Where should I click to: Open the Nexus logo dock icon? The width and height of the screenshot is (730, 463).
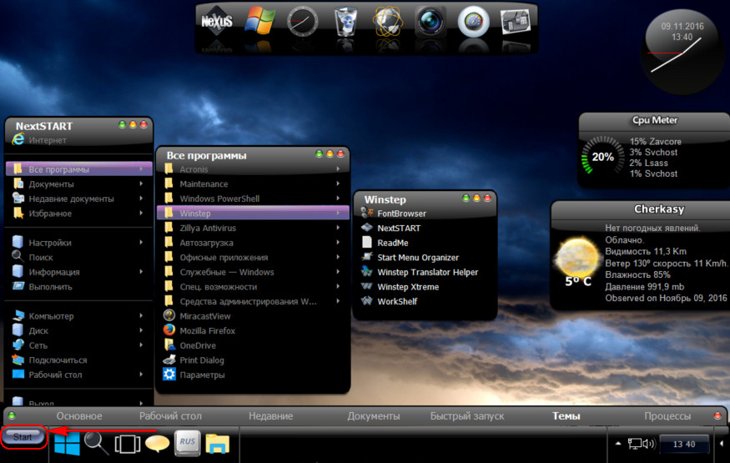pyautogui.click(x=216, y=21)
